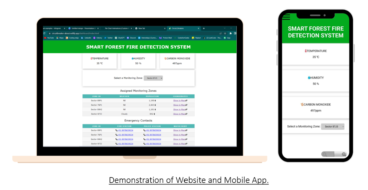The height and width of the screenshot is (190, 368).
Task: Click the website SMART FOREST FIRE DETECTION header
Action: click(x=138, y=47)
